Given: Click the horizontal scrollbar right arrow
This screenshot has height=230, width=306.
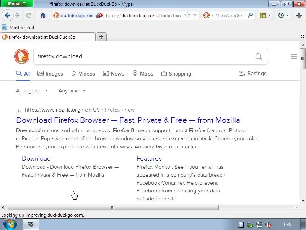Looking at the screenshot, I should (x=296, y=207).
